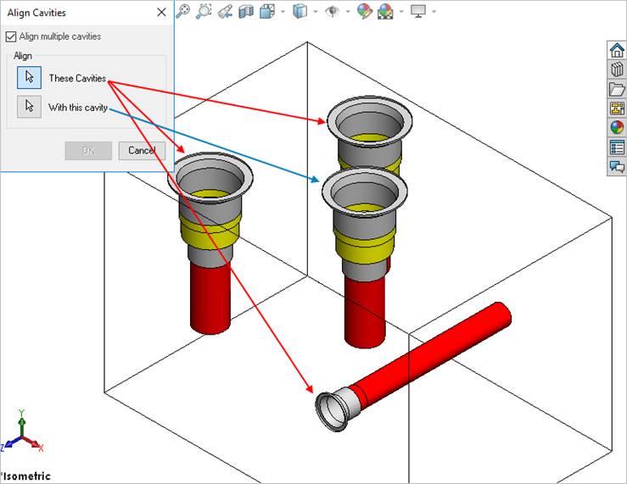Close the Align Cavities dialog

click(161, 13)
